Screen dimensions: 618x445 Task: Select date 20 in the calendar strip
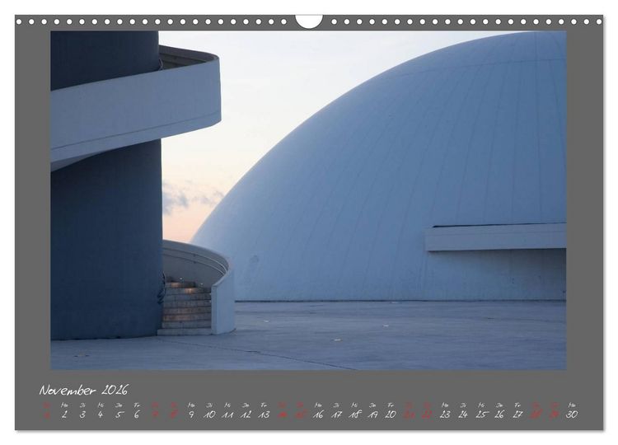391,415
